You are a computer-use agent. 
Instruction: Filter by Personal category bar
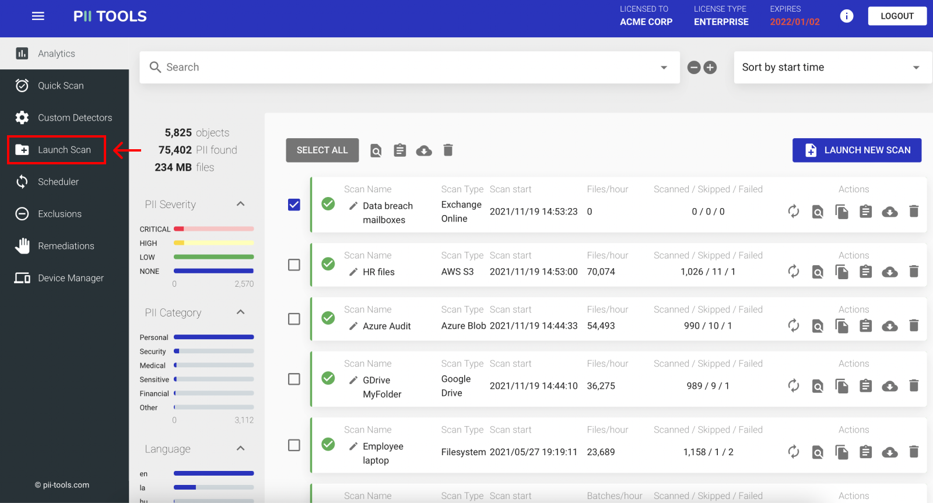[213, 337]
